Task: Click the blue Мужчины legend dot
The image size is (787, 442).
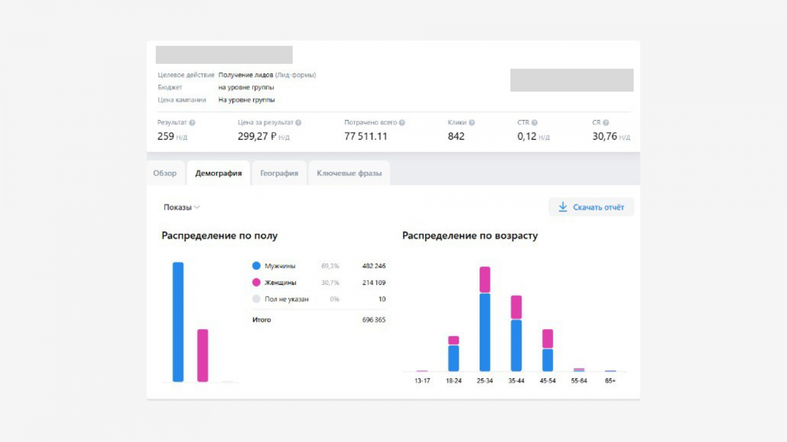Action: pos(256,266)
